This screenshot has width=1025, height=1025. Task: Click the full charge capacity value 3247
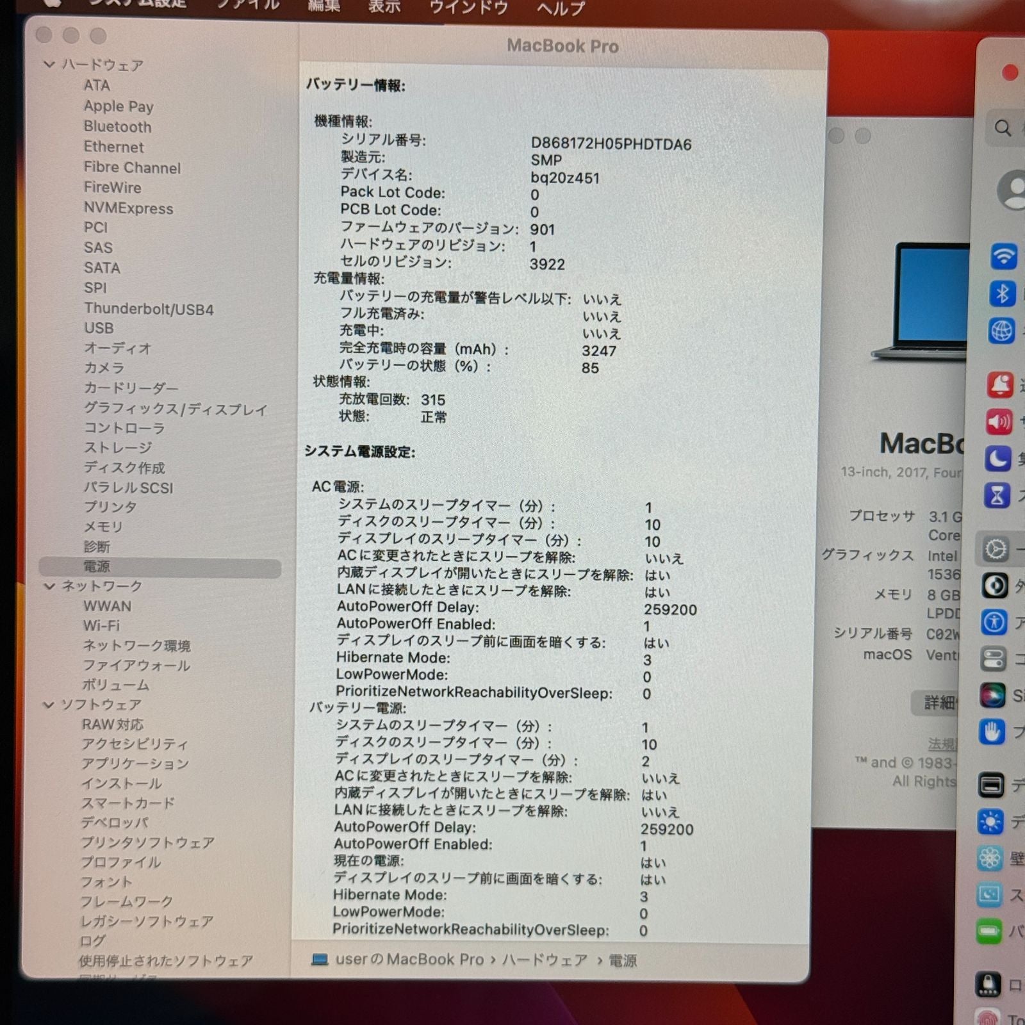tap(599, 351)
